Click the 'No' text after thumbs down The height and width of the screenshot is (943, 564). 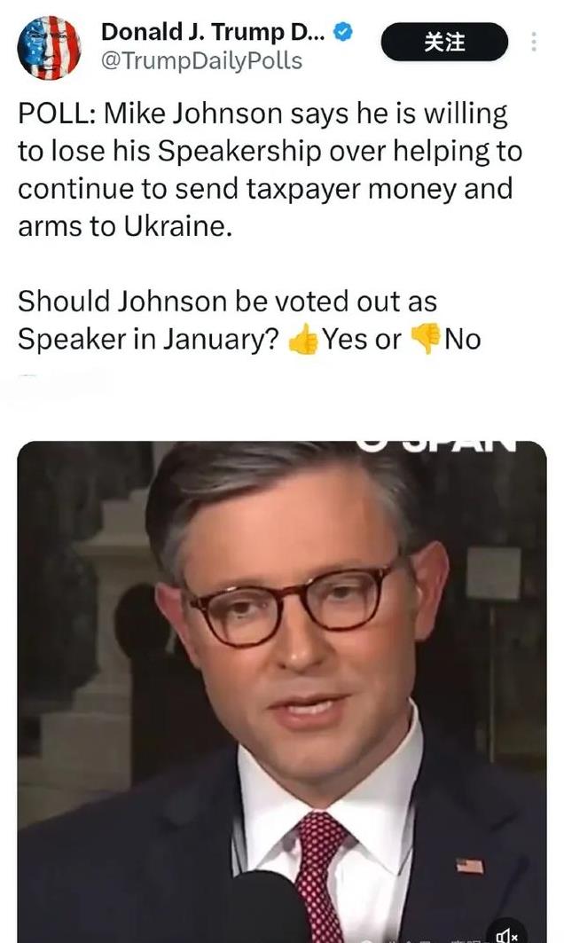[x=462, y=340]
